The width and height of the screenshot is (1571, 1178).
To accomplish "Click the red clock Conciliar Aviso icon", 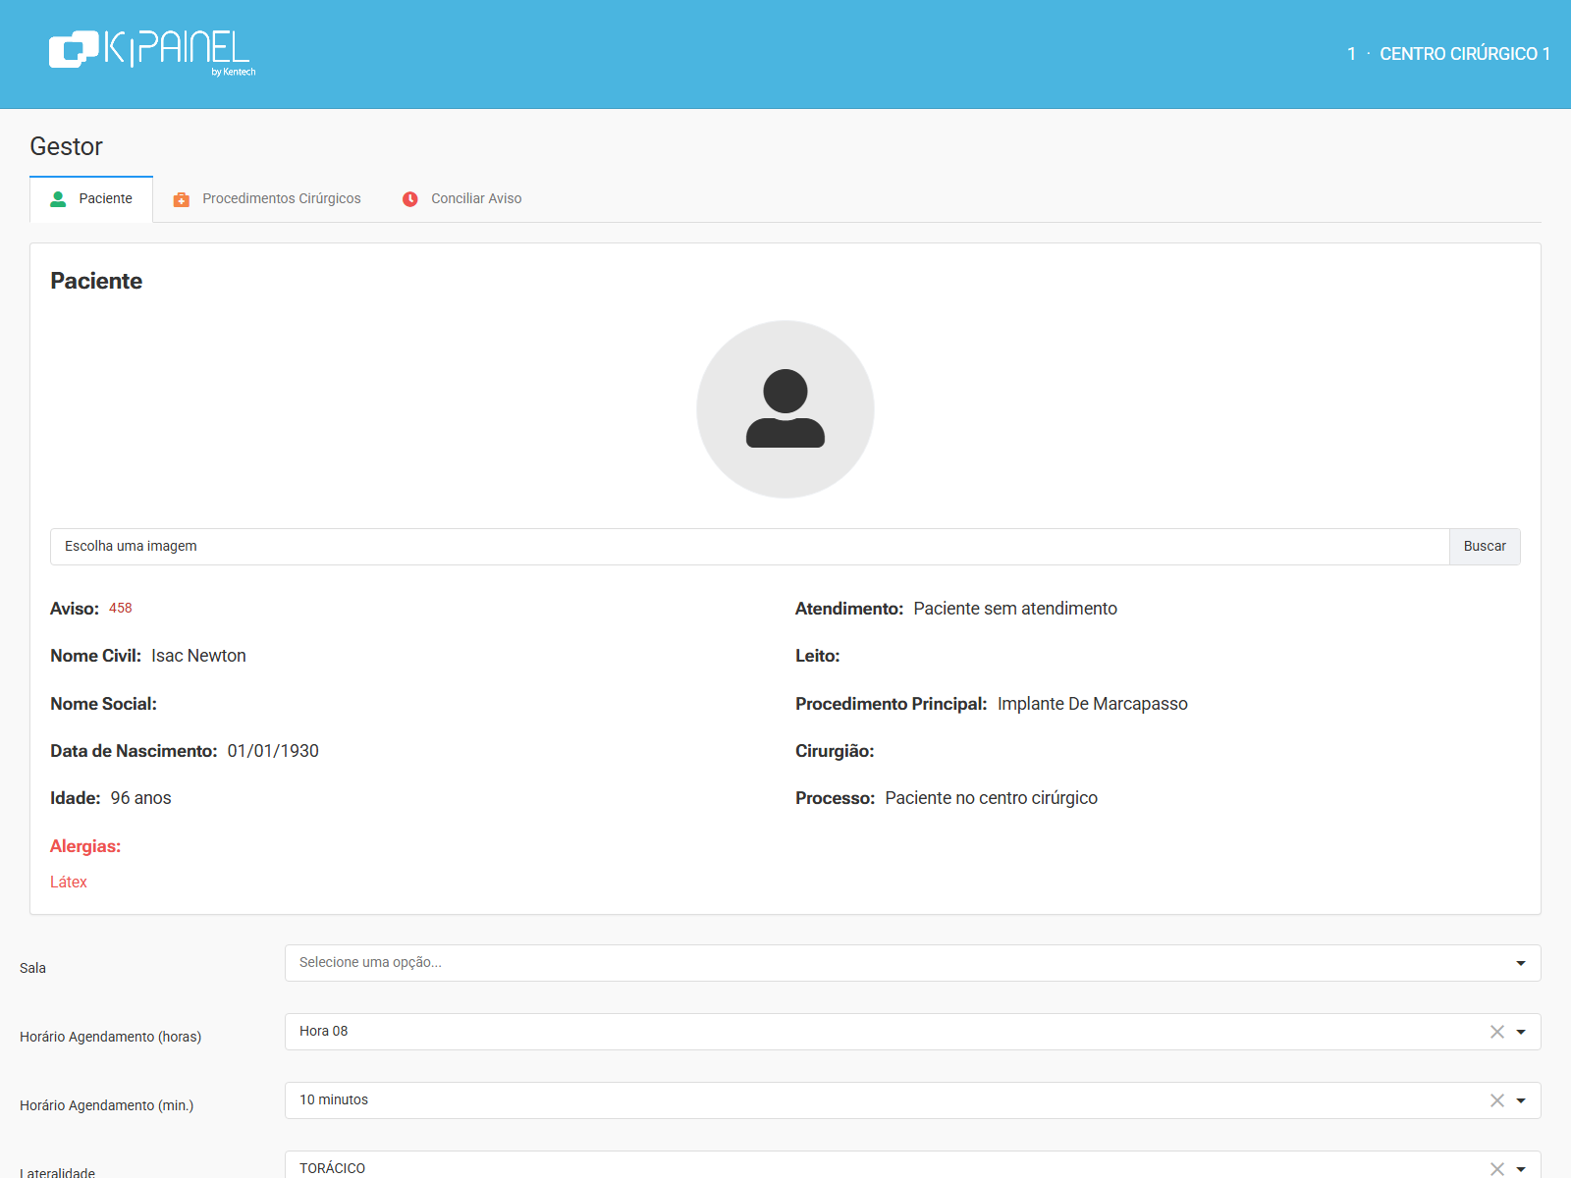I will [410, 199].
